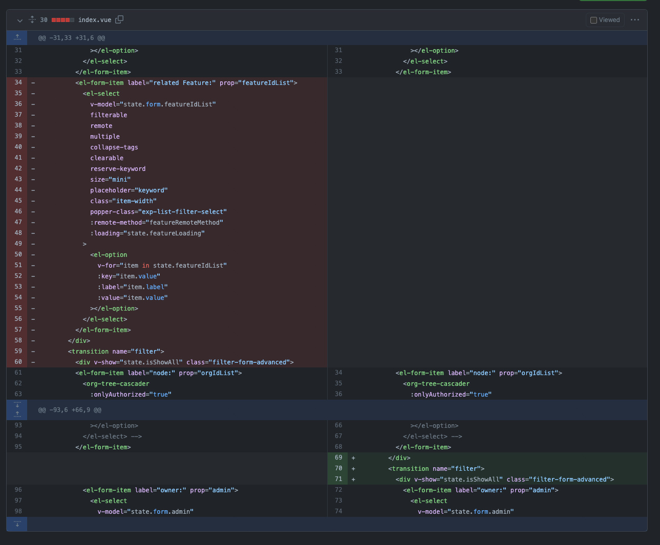This screenshot has height=545, width=660.
Task: Click the index.vue file name
Action: point(95,20)
